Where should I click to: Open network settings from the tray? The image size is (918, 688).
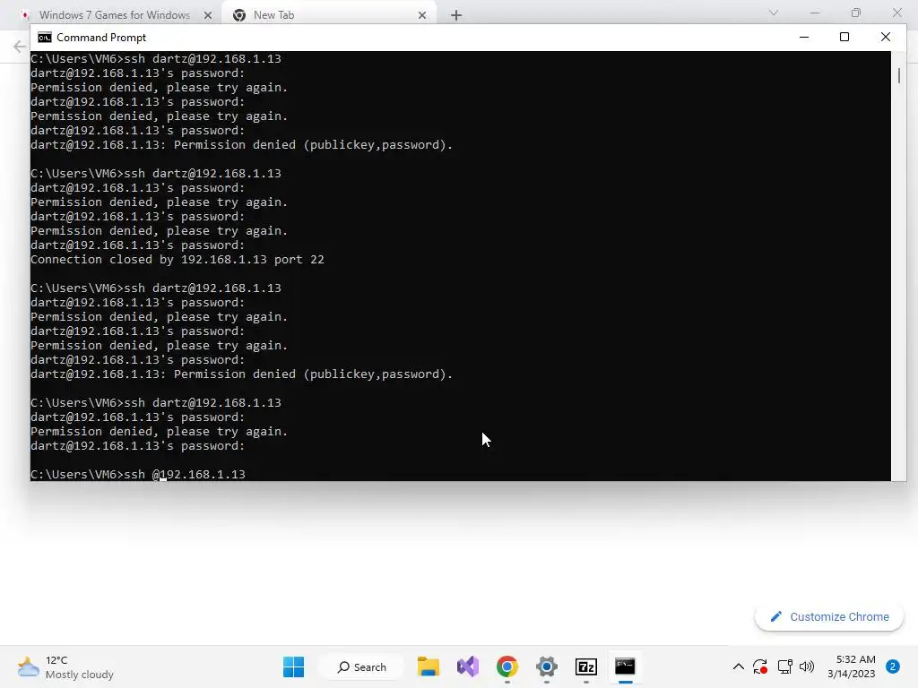click(x=784, y=666)
